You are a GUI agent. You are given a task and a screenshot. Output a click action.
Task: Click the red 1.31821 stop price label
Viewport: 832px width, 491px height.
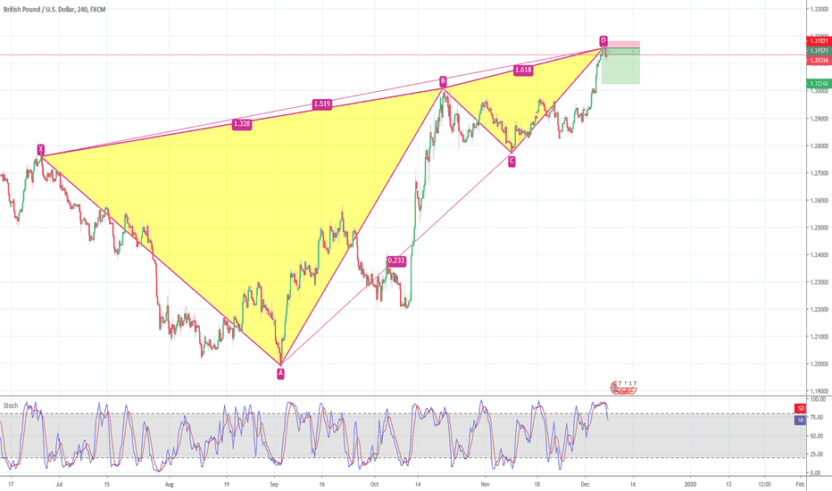pos(816,41)
